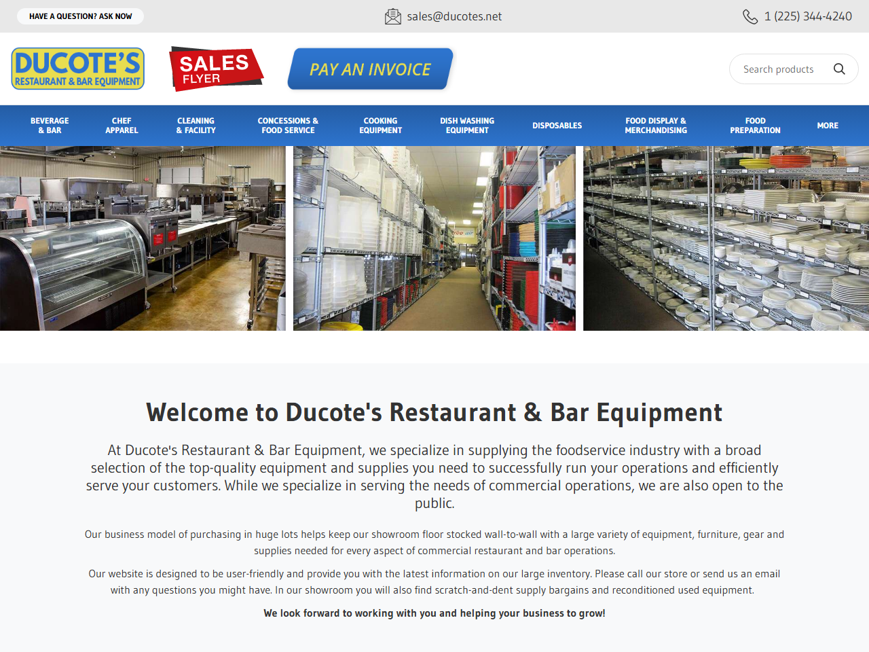Image resolution: width=869 pixels, height=652 pixels.
Task: Open Chef Apparel menu
Action: pyautogui.click(x=122, y=126)
